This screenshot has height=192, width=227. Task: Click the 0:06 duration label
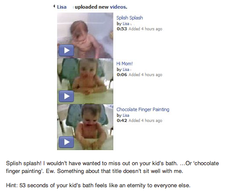(122, 75)
